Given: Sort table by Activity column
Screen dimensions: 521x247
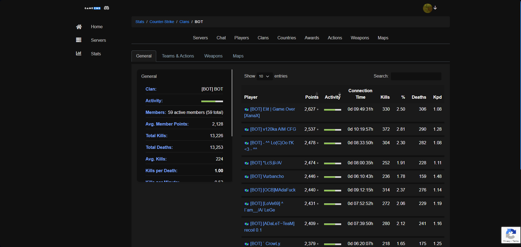Looking at the screenshot, I should (x=332, y=97).
